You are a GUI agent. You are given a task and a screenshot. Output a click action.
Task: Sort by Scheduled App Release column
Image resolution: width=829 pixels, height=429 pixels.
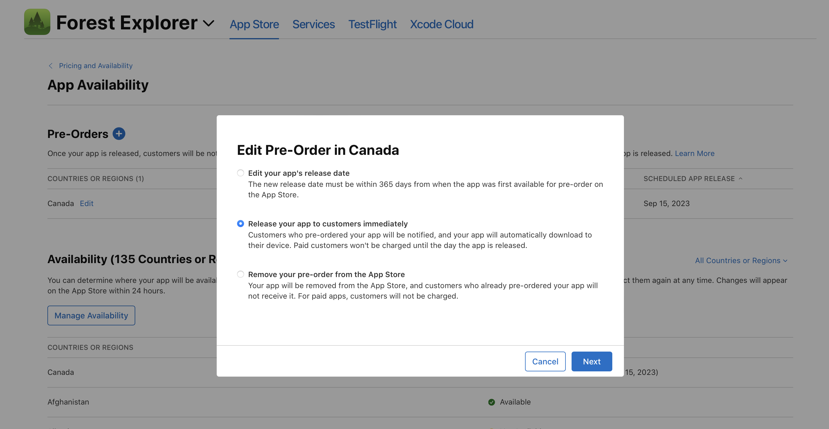point(693,178)
